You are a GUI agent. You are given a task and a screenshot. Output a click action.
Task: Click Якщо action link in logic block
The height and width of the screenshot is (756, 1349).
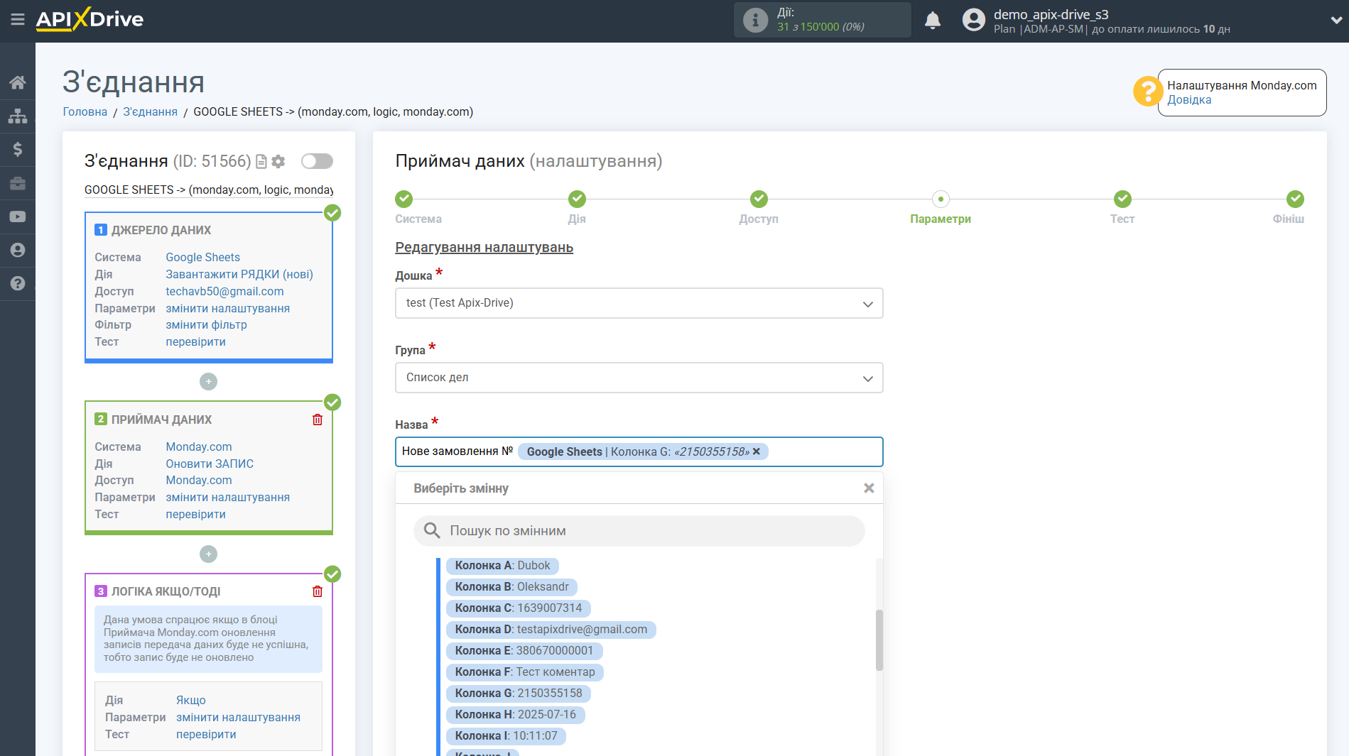pyautogui.click(x=191, y=700)
